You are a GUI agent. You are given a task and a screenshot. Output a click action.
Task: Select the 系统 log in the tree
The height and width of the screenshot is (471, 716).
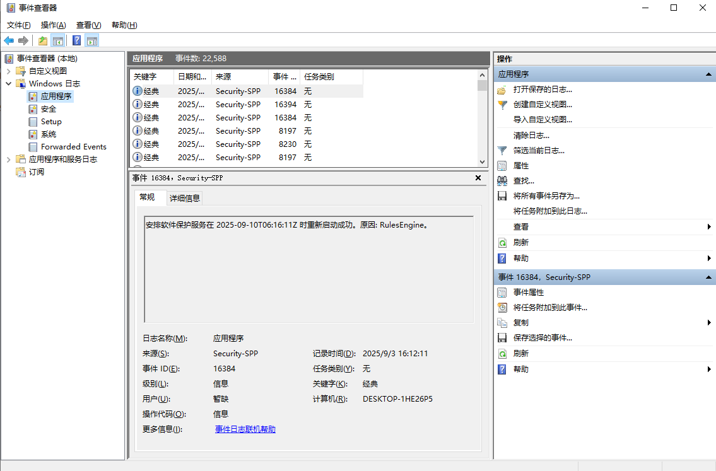pos(49,134)
